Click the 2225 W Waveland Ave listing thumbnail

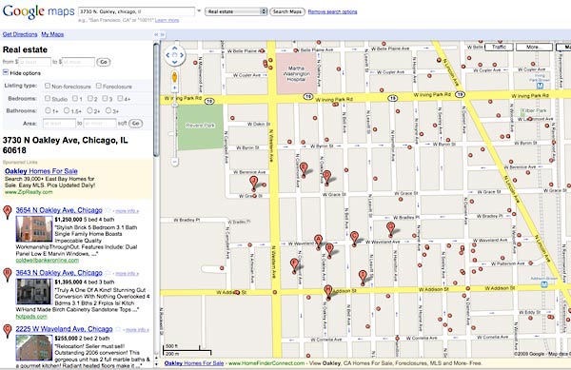(34, 348)
